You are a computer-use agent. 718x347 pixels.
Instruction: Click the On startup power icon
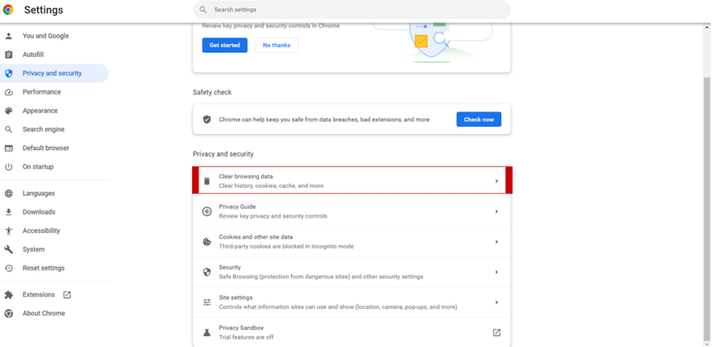coord(8,167)
